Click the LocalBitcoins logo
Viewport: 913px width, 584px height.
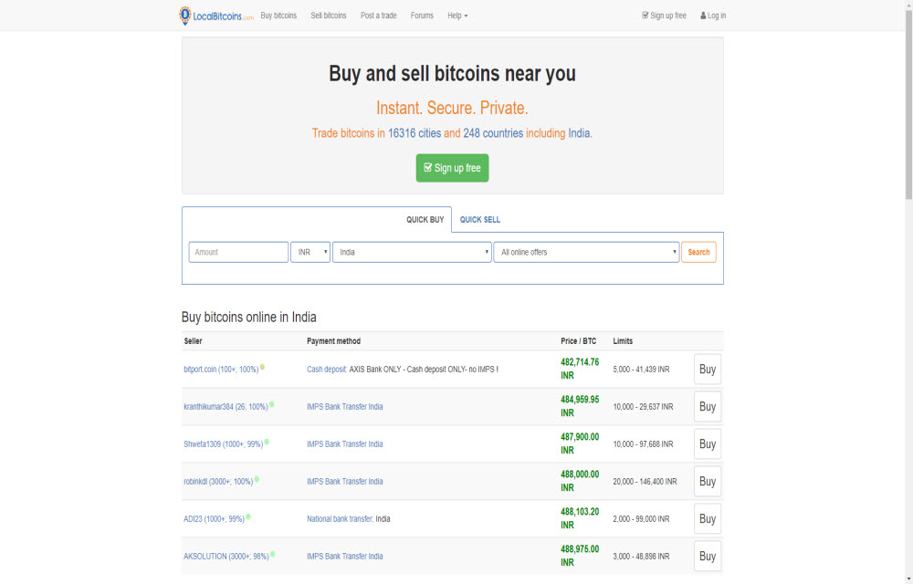[216, 16]
